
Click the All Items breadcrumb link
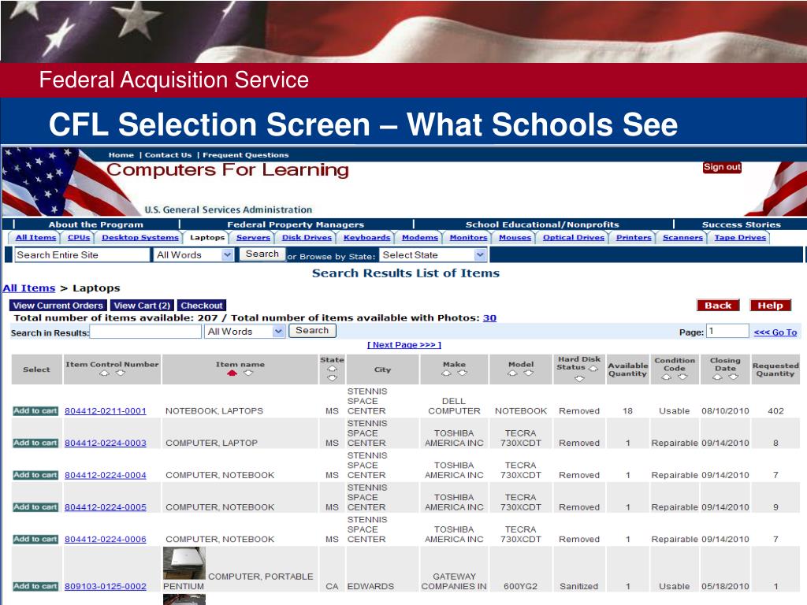[x=29, y=288]
